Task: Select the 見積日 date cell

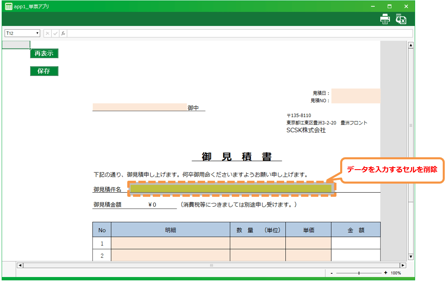Action: 355,93
